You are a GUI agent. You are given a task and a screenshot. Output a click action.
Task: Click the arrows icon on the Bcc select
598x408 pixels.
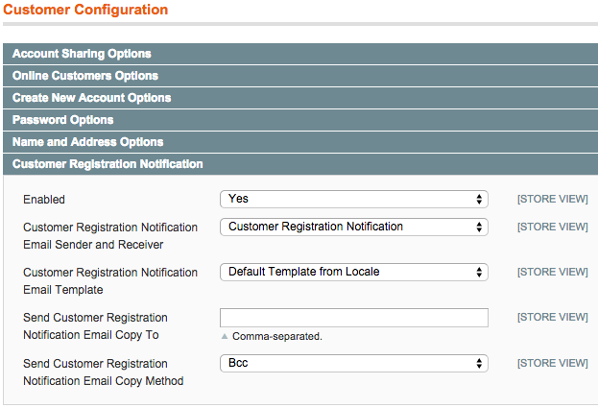[x=479, y=363]
